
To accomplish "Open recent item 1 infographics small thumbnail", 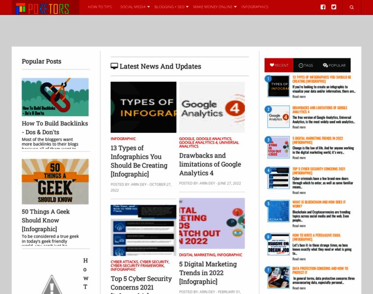I will [279, 86].
